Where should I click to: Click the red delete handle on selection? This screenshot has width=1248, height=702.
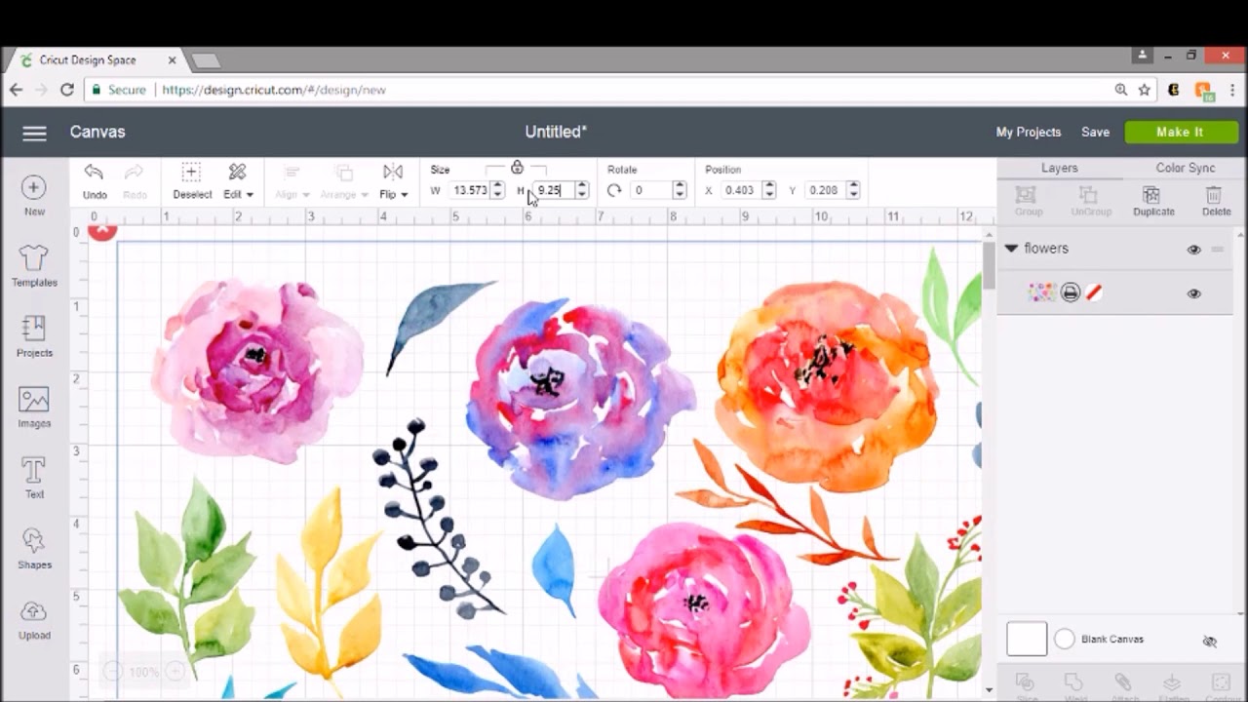[102, 230]
